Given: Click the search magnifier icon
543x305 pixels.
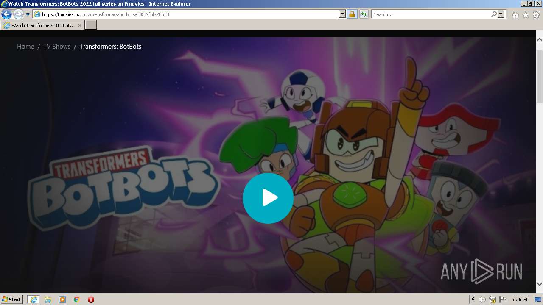Looking at the screenshot, I should coord(494,14).
